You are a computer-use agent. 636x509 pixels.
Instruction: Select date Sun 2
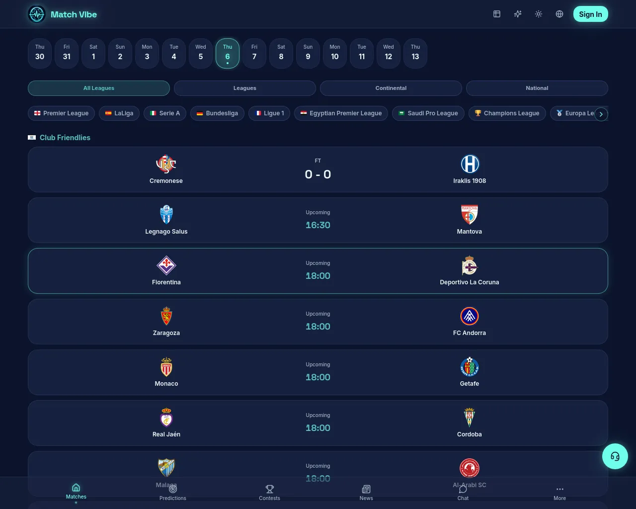(x=120, y=53)
